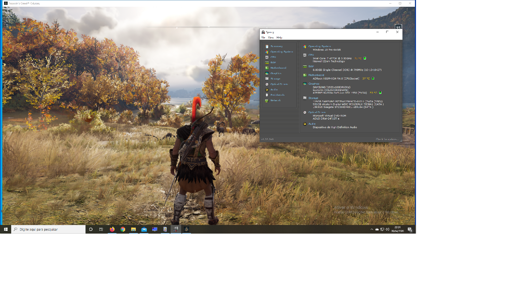Select Network in the Speccy sidebar

275,100
